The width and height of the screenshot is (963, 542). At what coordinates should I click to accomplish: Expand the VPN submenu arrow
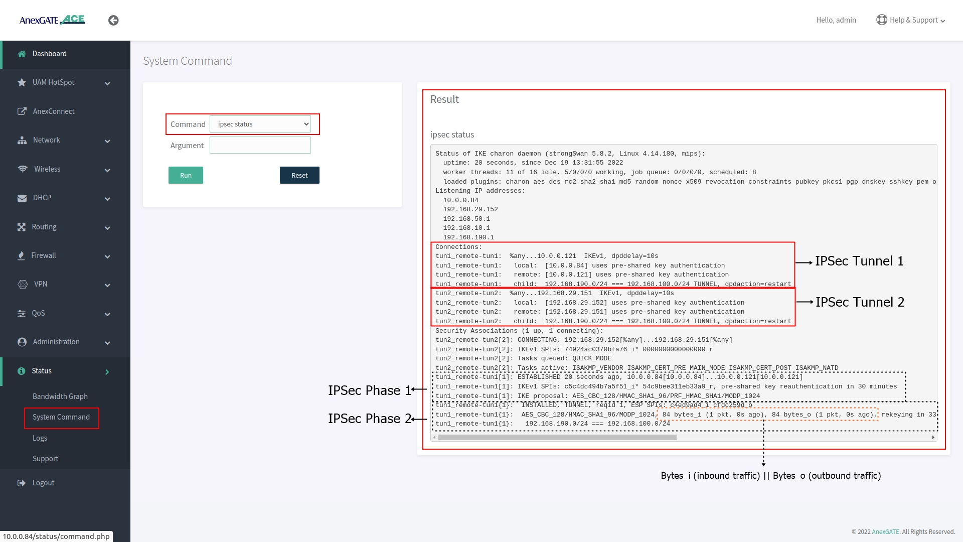coord(107,285)
